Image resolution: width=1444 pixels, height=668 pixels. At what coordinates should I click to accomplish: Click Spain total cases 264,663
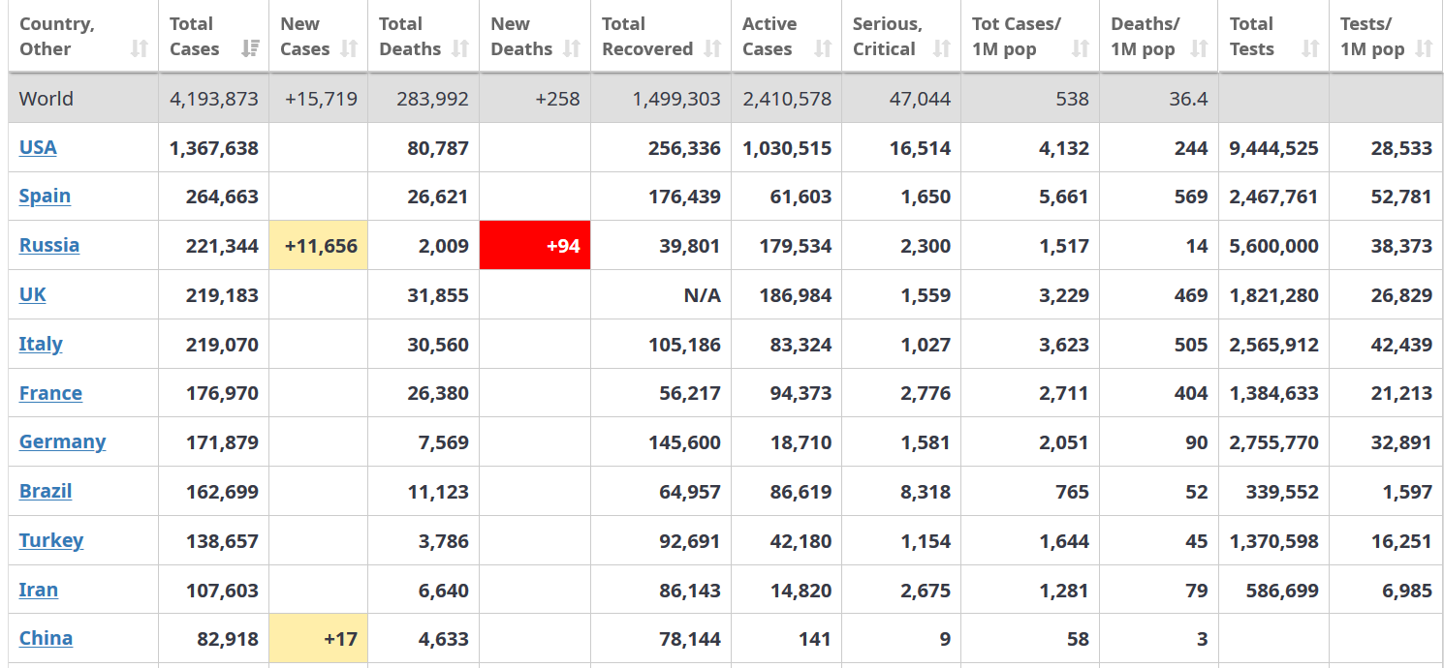(222, 197)
